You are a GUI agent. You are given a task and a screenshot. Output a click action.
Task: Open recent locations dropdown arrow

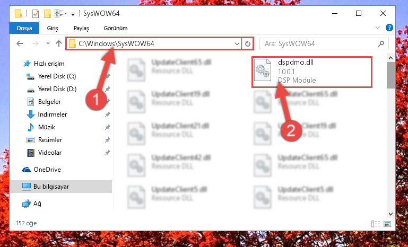click(x=48, y=43)
